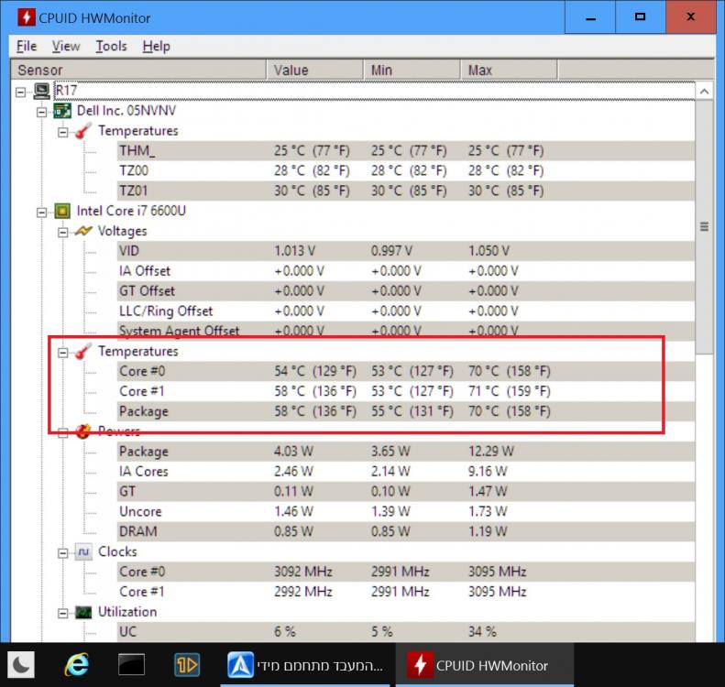This screenshot has height=687, width=725.
Task: Select Core #1 under Temperatures
Action: pos(405,391)
